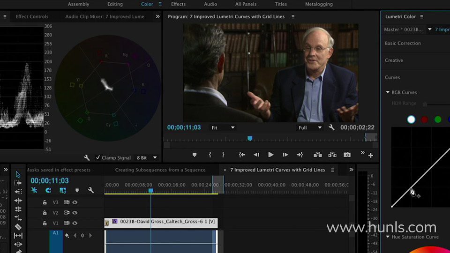Switch to Effects workspace

click(x=178, y=4)
